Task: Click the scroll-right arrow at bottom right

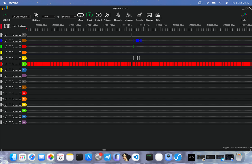Action: pos(250,150)
